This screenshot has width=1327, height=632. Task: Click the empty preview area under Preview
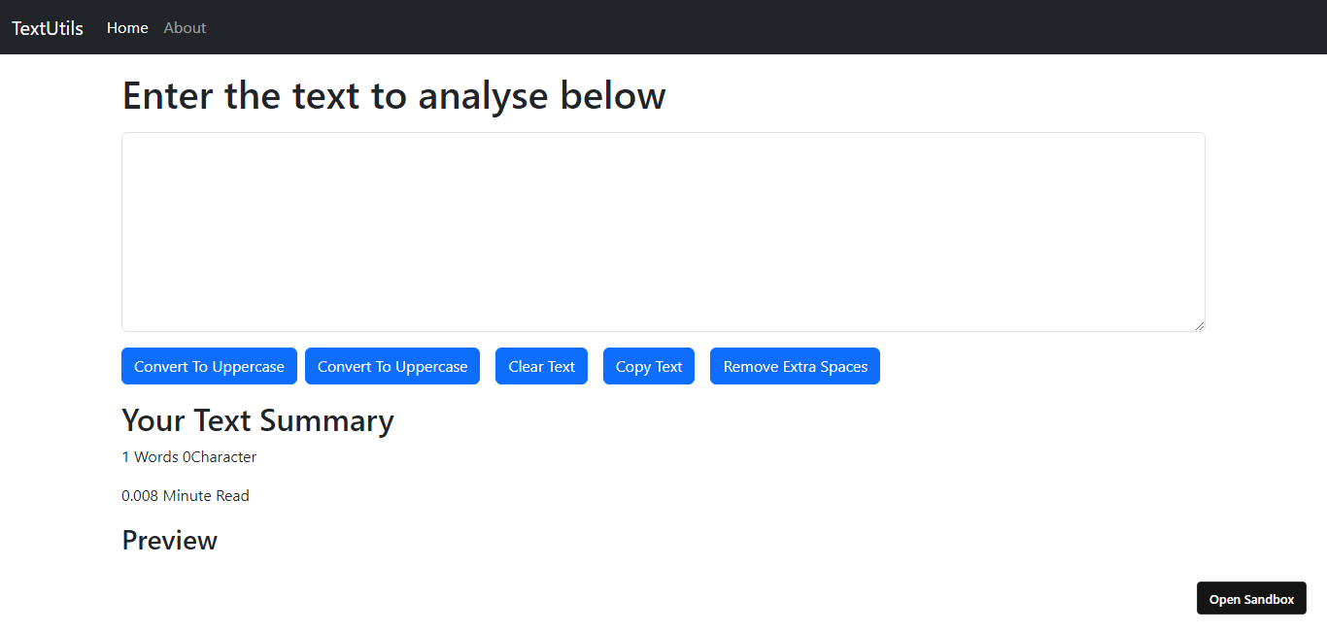pyautogui.click(x=583, y=582)
